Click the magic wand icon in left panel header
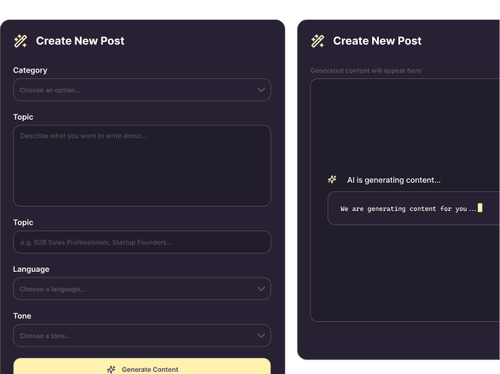 (20, 41)
